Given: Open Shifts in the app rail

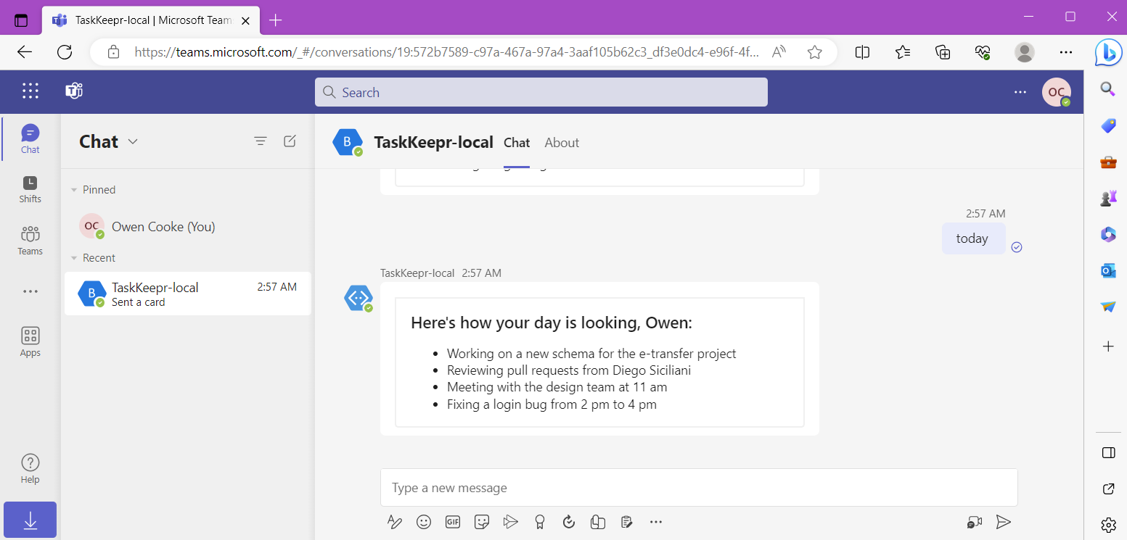Looking at the screenshot, I should click(30, 188).
